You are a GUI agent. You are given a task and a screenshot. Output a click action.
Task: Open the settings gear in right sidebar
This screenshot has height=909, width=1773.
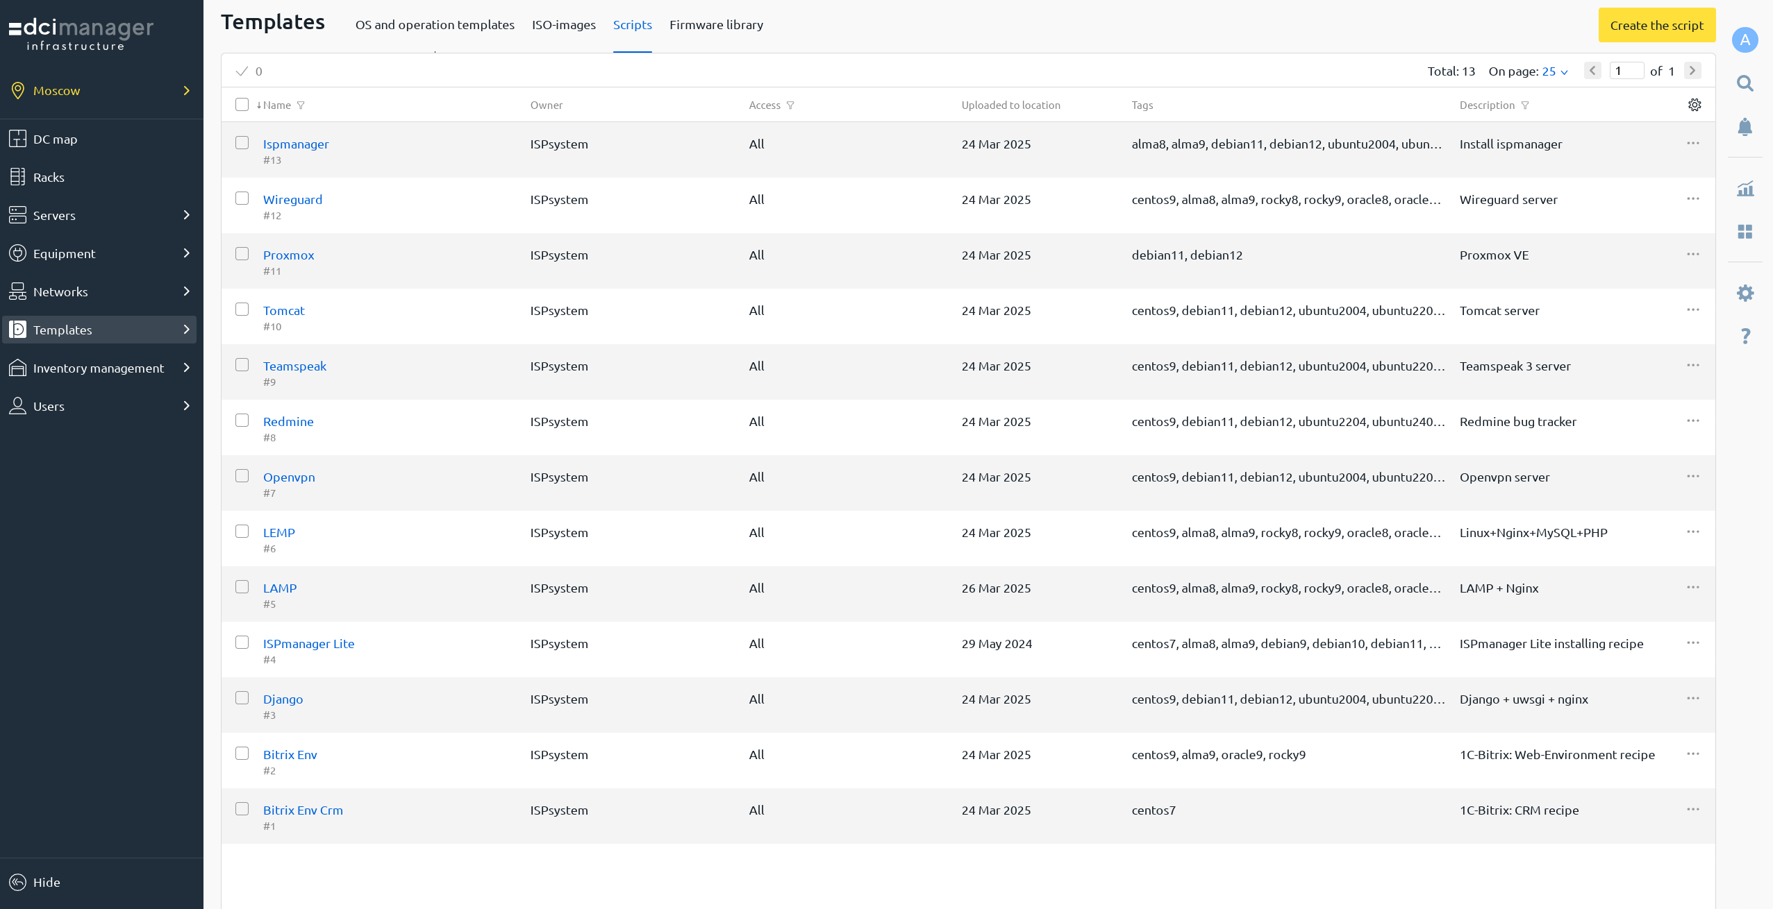(1745, 293)
